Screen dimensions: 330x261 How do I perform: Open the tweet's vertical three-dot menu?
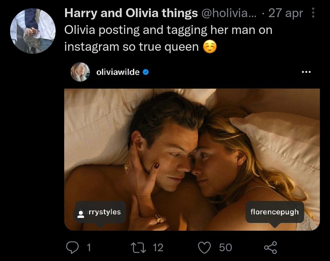313,13
